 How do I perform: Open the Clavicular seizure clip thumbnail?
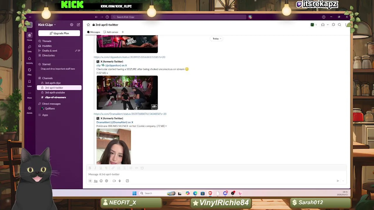(x=127, y=93)
